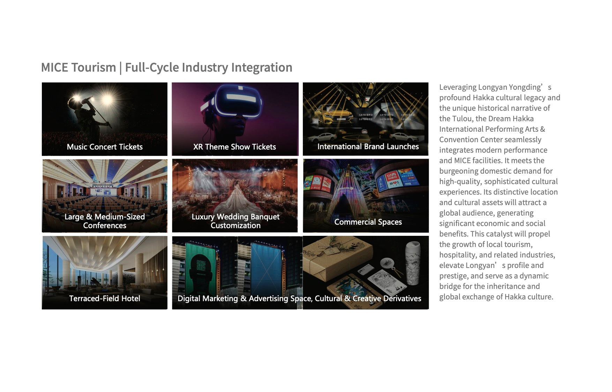Click the "Music Concert Tickets" caption text
612x392 pixels.
pyautogui.click(x=105, y=147)
